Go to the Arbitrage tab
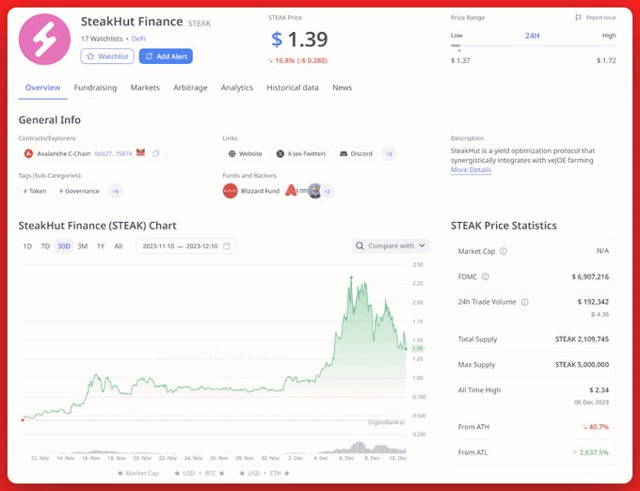 (x=190, y=87)
